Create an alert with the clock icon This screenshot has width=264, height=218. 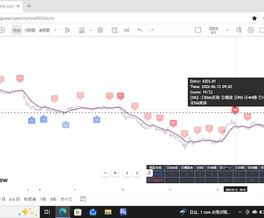click(x=114, y=30)
